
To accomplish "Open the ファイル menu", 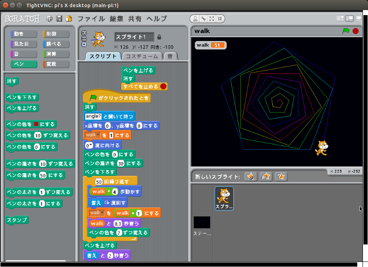I will pyautogui.click(x=91, y=19).
